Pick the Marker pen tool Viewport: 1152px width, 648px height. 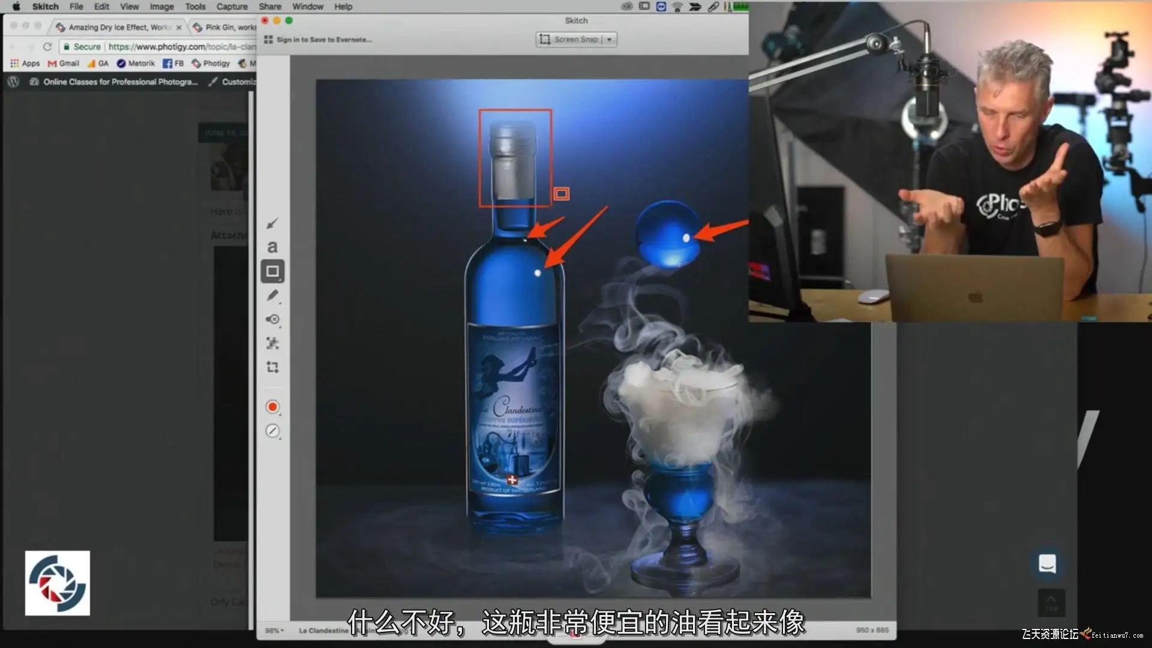(x=272, y=295)
